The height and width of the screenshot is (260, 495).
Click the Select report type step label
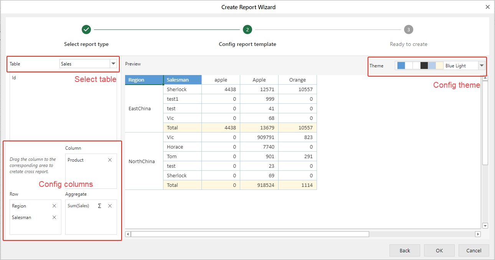(86, 44)
